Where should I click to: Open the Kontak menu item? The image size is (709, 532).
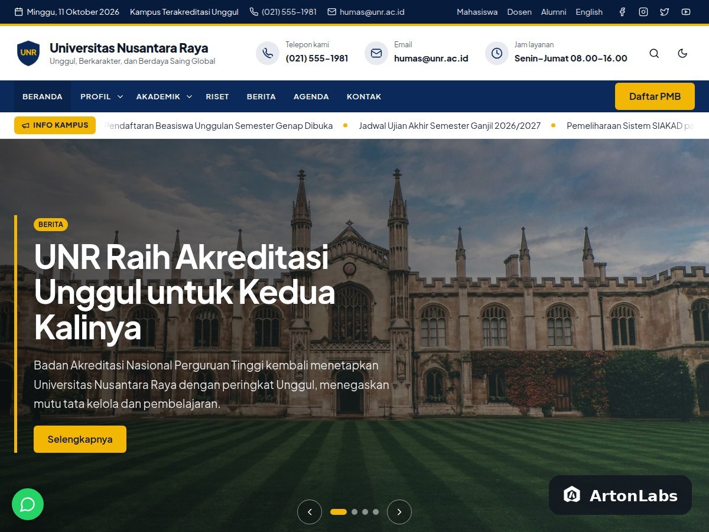coord(364,96)
